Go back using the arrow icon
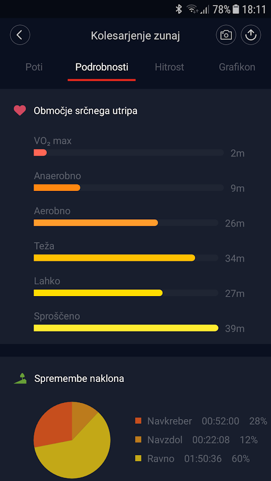 pyautogui.click(x=20, y=35)
